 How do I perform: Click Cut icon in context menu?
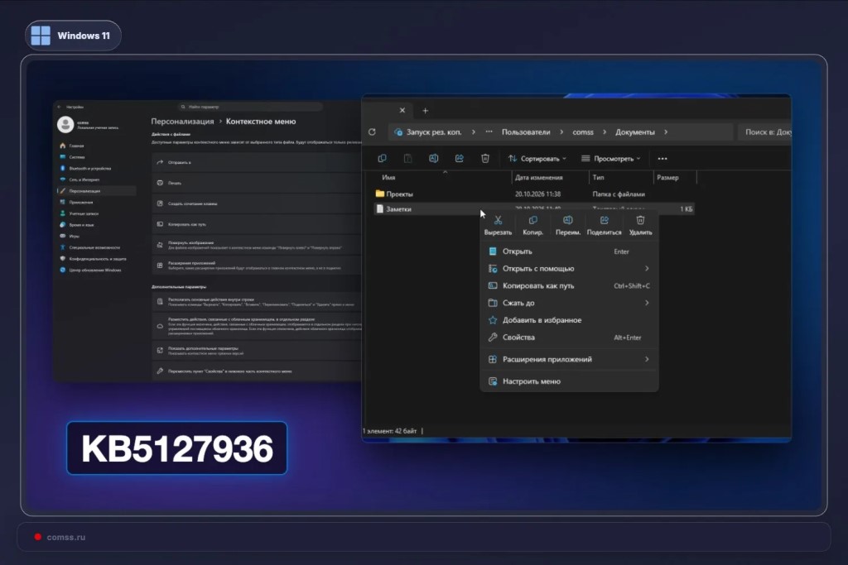(498, 220)
